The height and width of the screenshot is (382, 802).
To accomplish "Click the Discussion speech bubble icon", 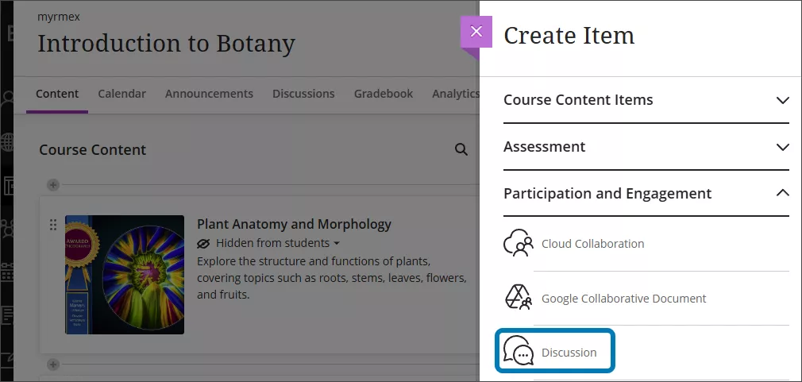I will coord(519,352).
